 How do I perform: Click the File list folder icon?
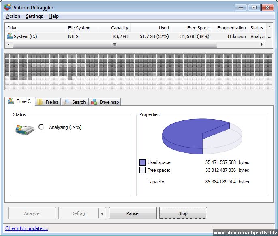[x=40, y=102]
